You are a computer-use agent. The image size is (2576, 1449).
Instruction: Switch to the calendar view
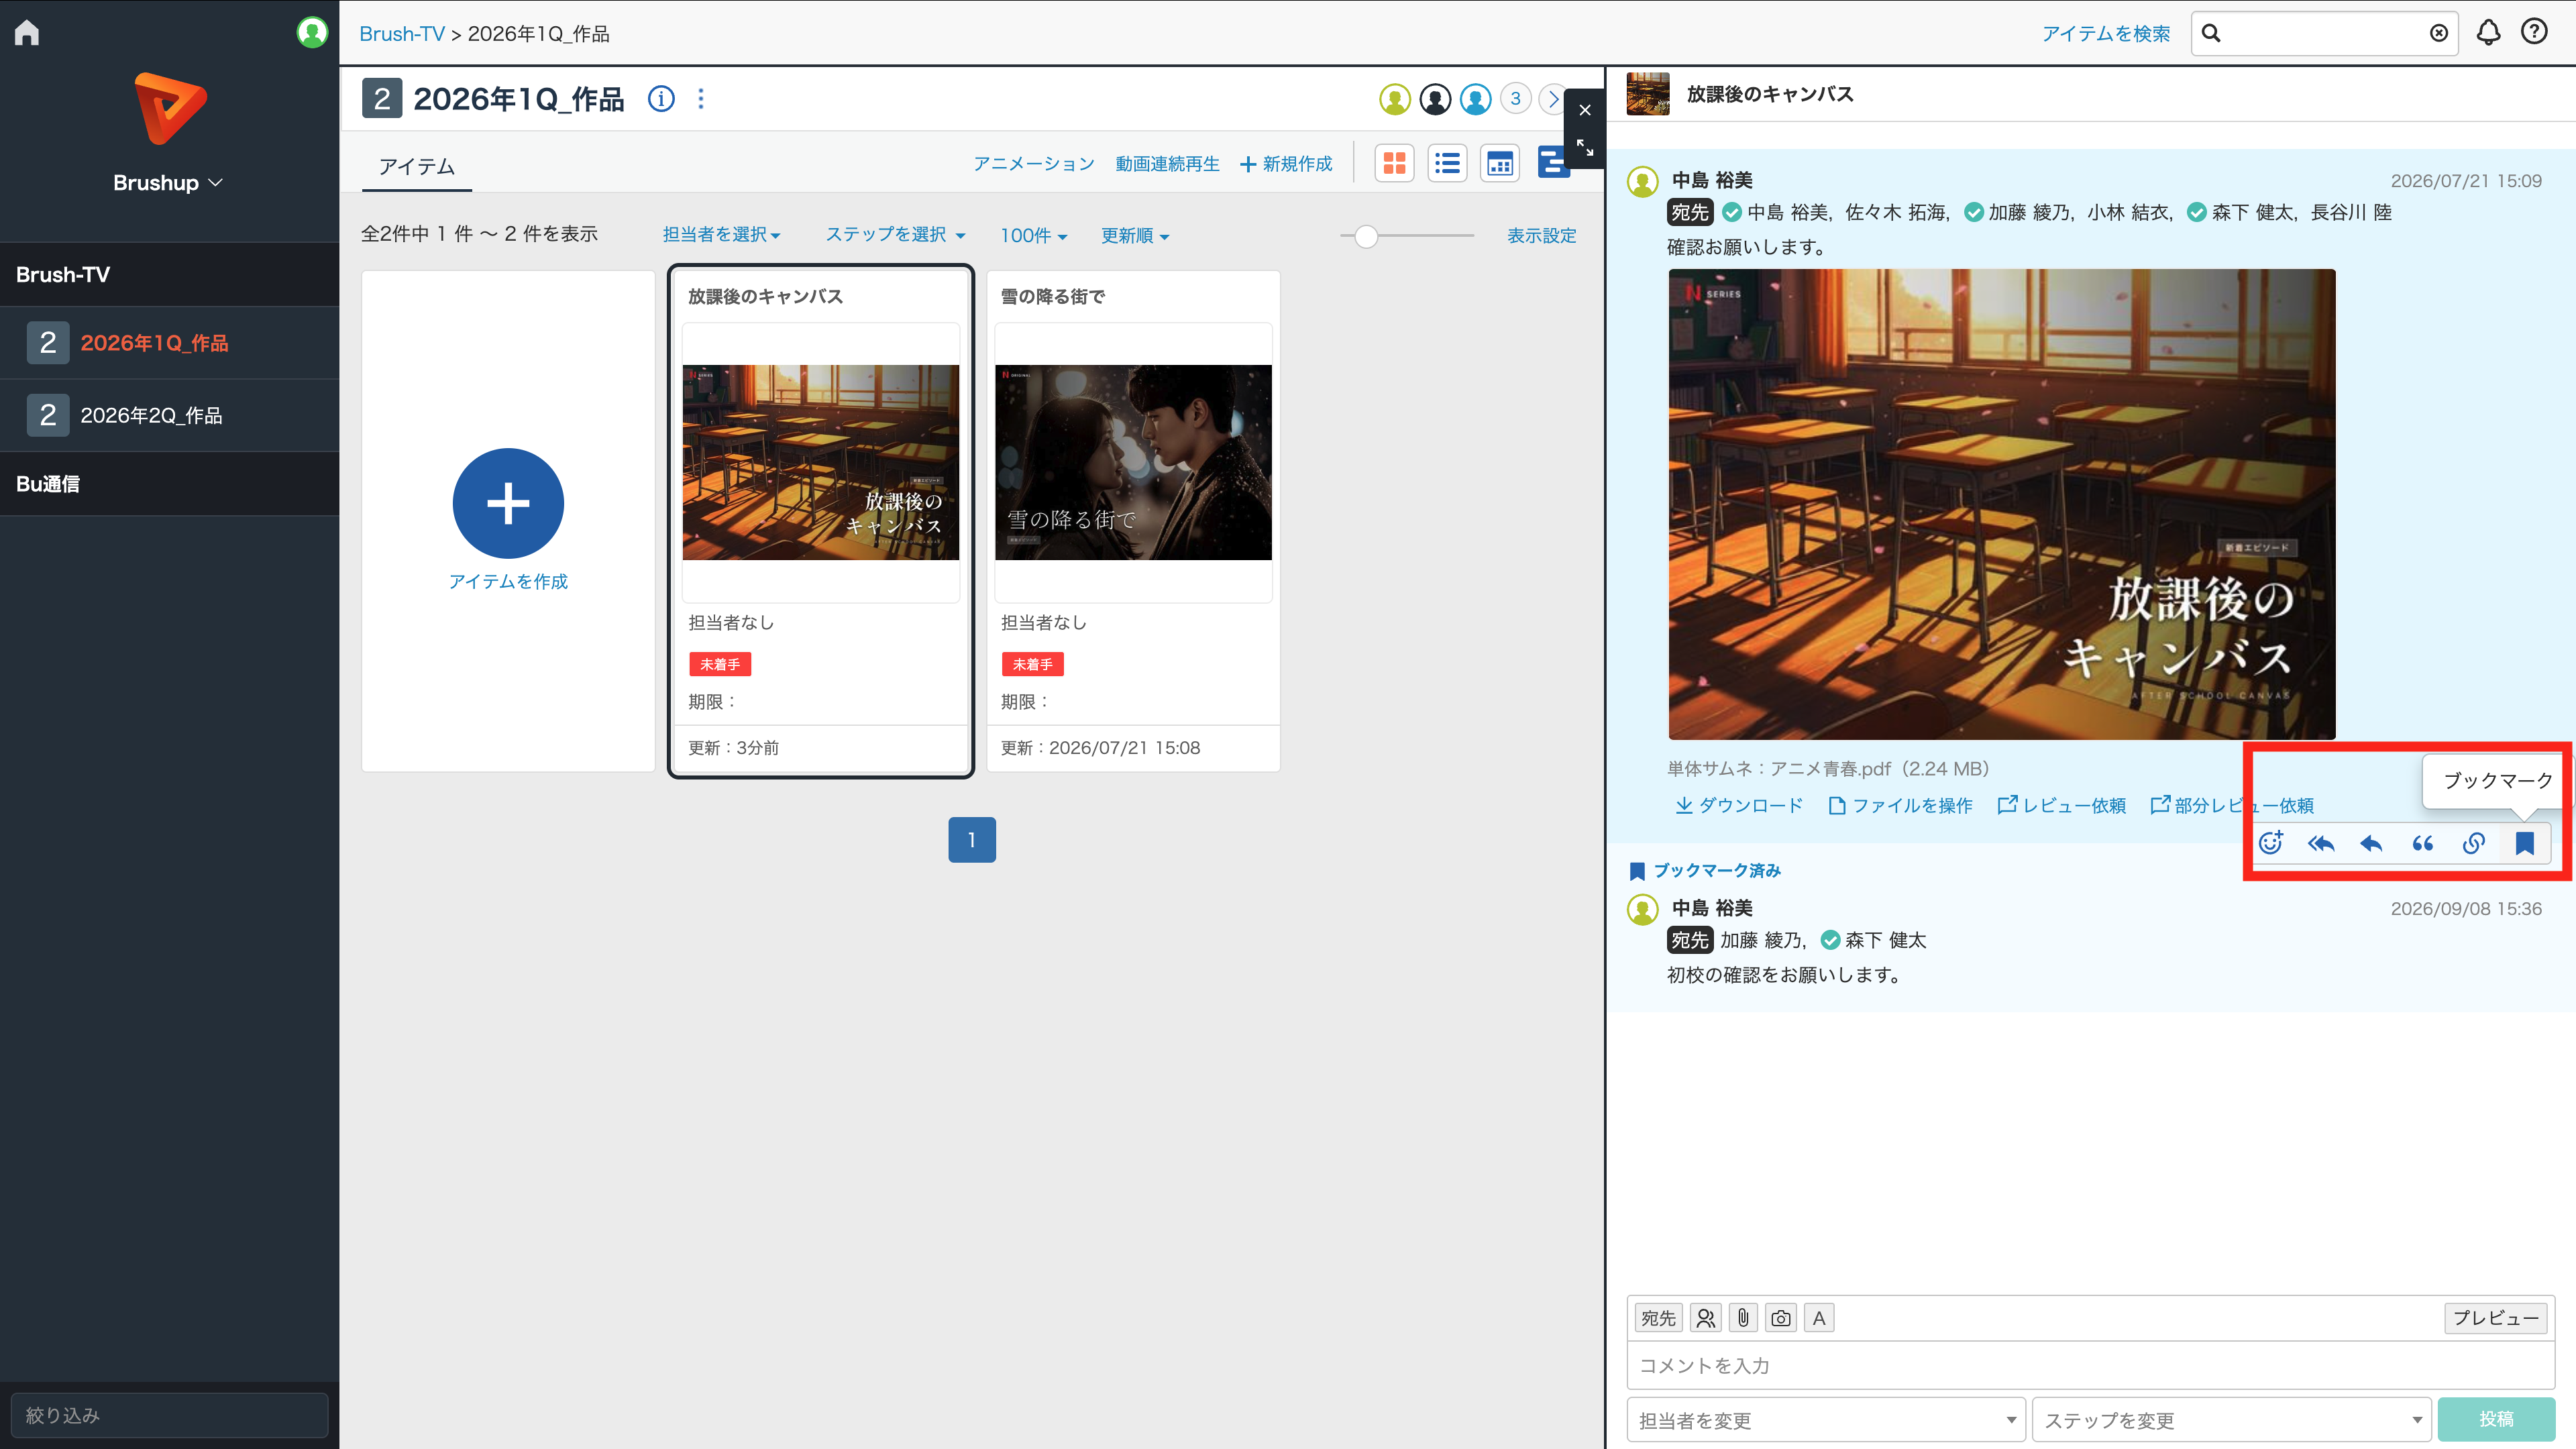(1500, 163)
